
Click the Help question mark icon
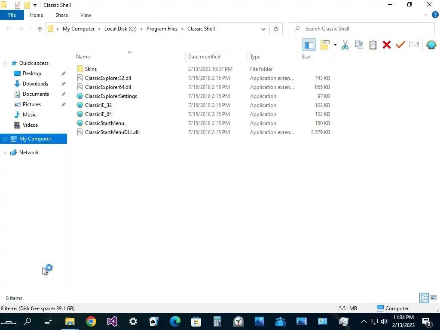pos(435,15)
